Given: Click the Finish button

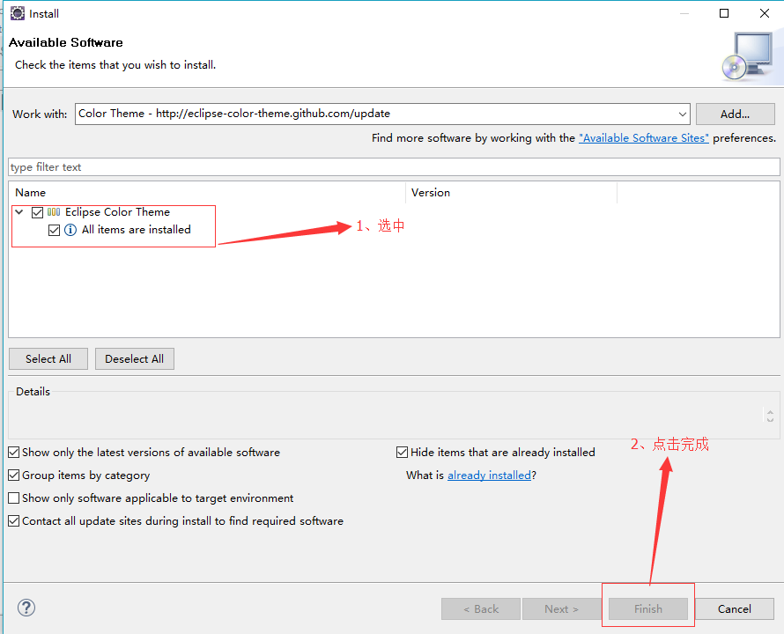Looking at the screenshot, I should coord(648,609).
